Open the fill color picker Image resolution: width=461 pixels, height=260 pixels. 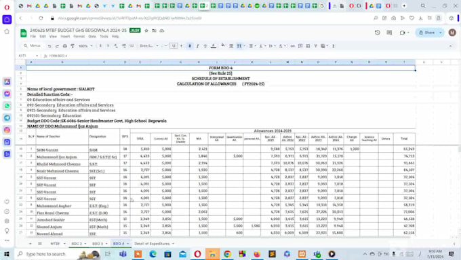pyautogui.click(x=223, y=45)
